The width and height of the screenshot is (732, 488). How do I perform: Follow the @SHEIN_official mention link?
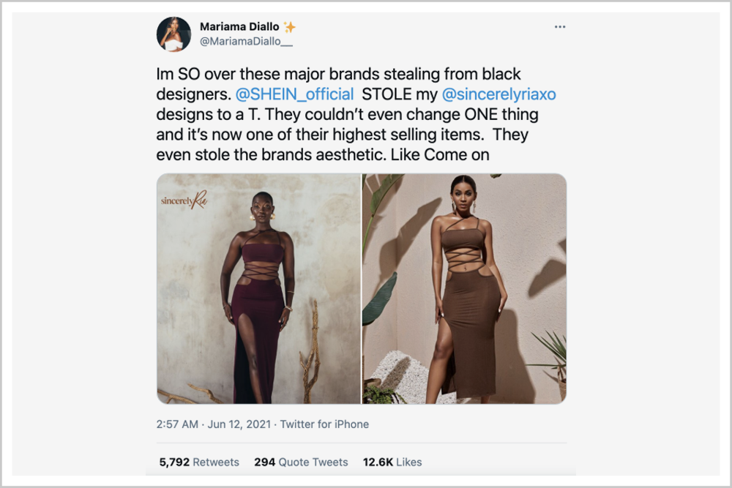pos(295,94)
